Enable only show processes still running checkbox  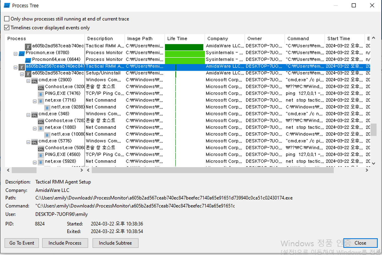click(x=7, y=19)
